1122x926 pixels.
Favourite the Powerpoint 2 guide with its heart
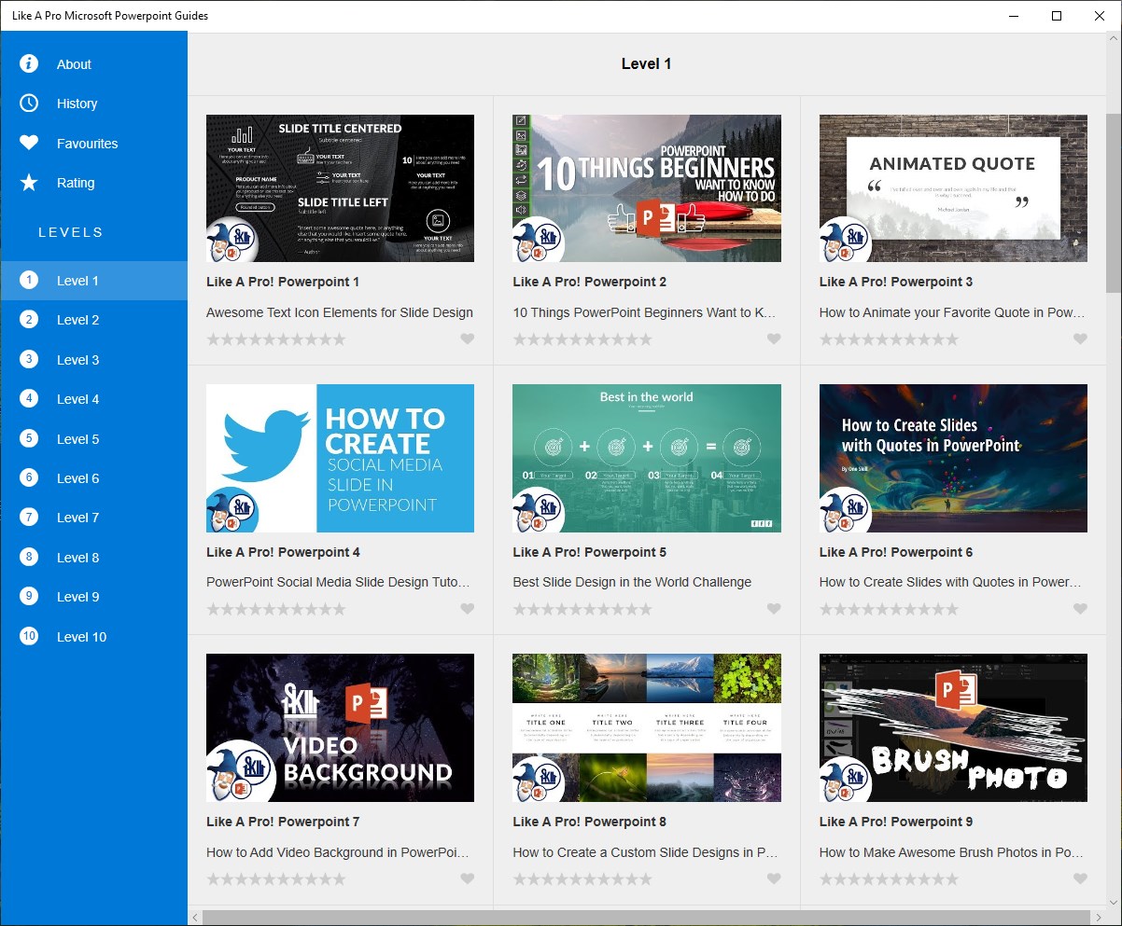[x=774, y=339]
